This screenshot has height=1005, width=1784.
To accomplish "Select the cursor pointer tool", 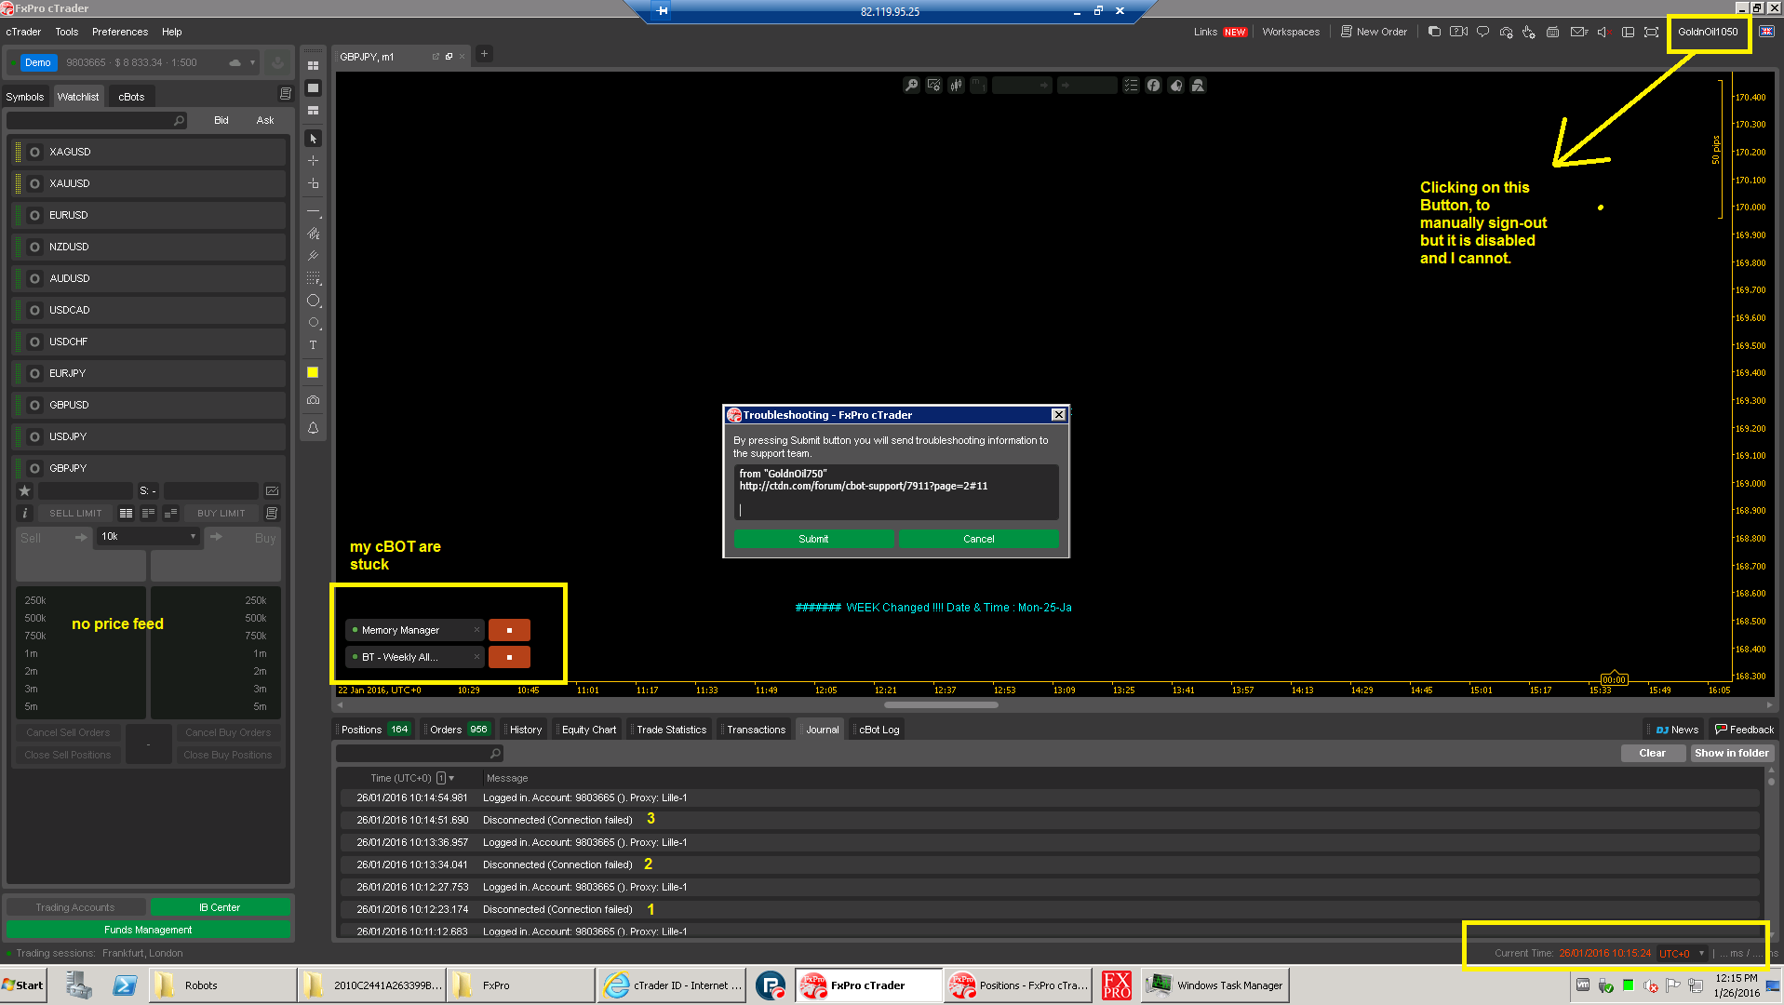I will click(313, 139).
